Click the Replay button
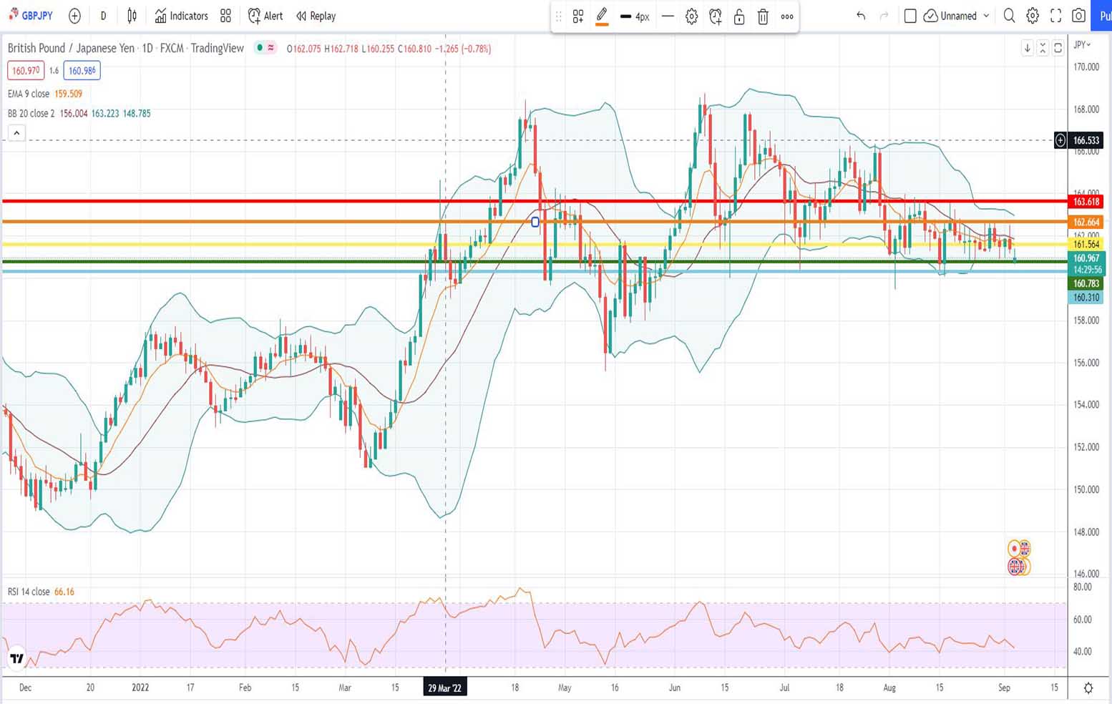This screenshot has width=1112, height=704. pyautogui.click(x=316, y=16)
